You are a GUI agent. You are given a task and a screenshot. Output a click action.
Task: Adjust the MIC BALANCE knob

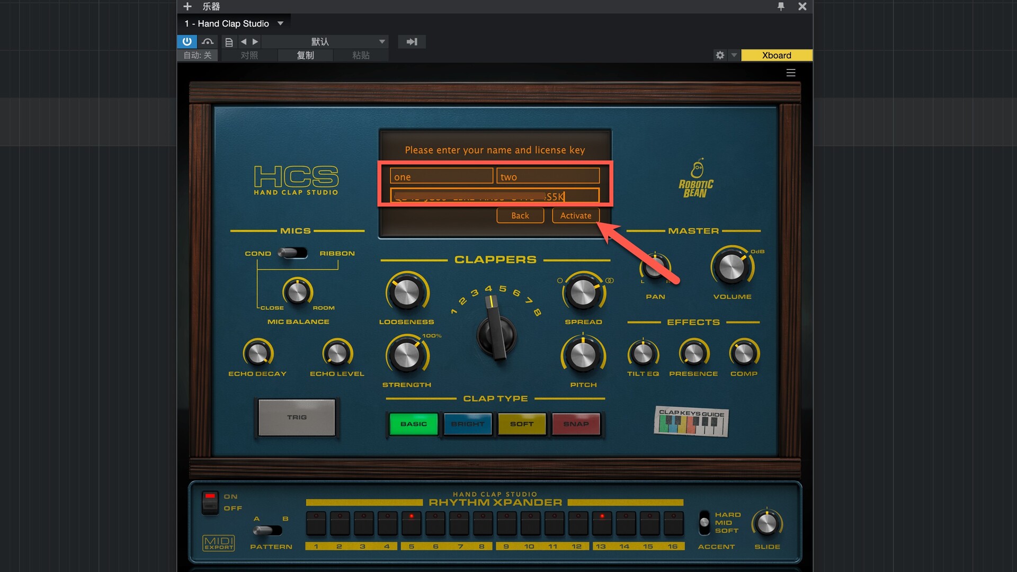[298, 291]
